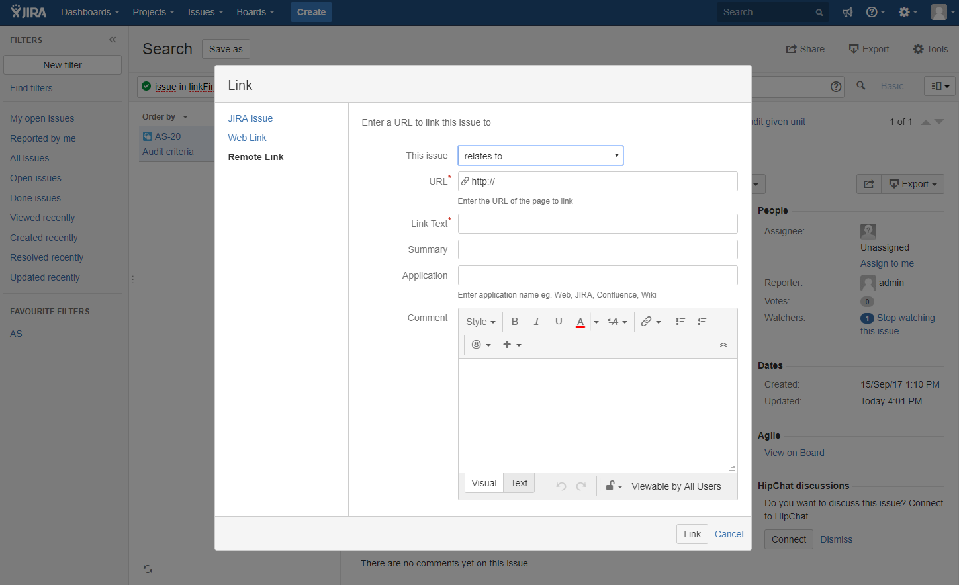Click the top Search box
The height and width of the screenshot is (585, 959).
(x=772, y=12)
